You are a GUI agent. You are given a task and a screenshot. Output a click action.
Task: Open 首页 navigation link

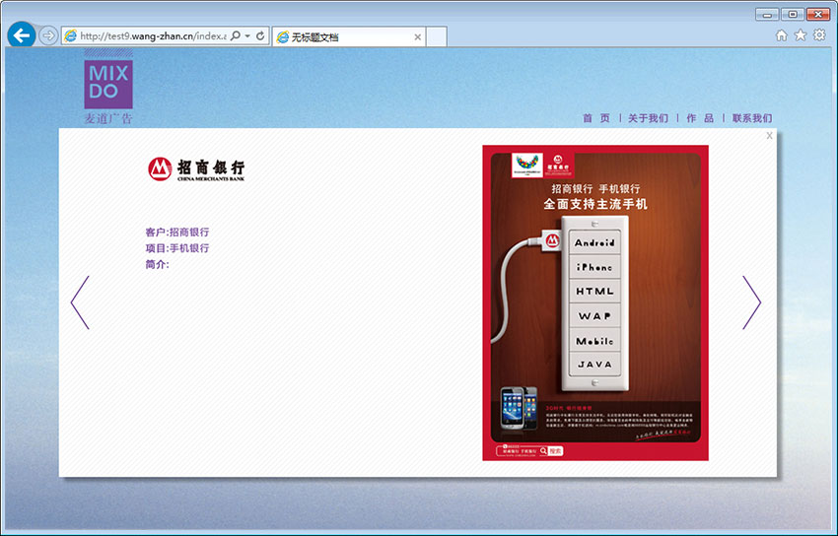[x=595, y=118]
